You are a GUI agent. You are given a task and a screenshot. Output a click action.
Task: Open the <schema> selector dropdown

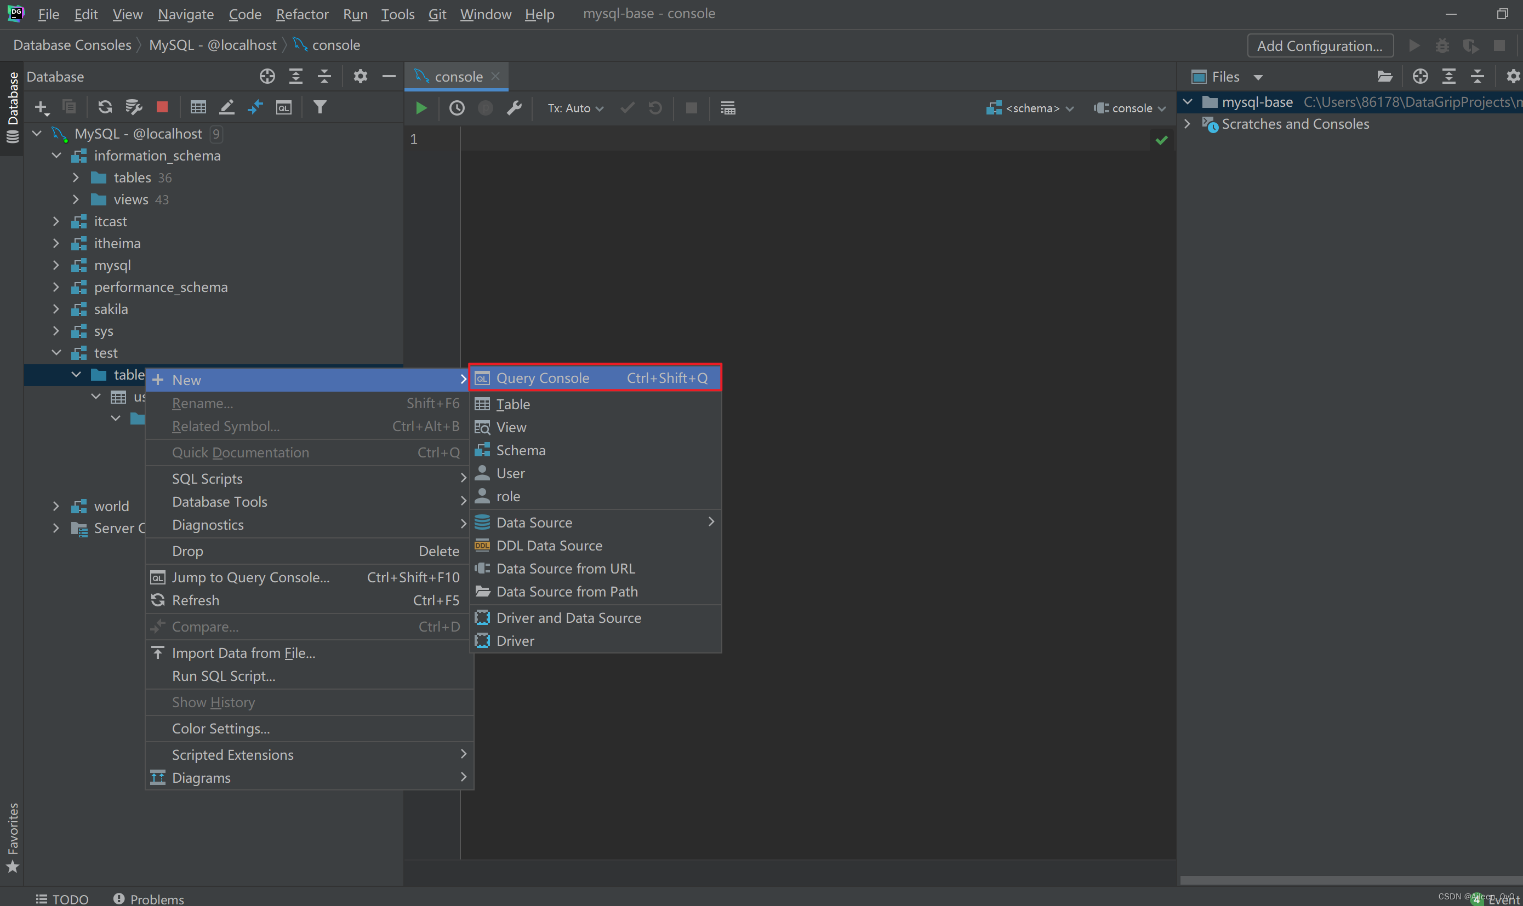(x=1031, y=108)
